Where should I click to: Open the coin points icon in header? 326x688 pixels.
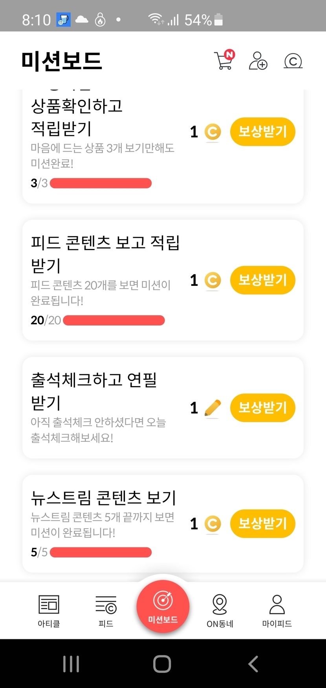(293, 61)
